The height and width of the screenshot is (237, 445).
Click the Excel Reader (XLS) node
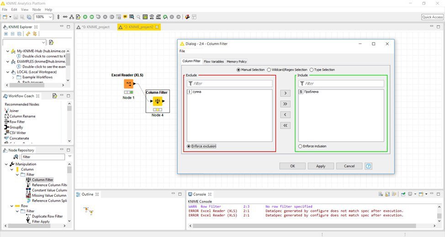pos(128,84)
